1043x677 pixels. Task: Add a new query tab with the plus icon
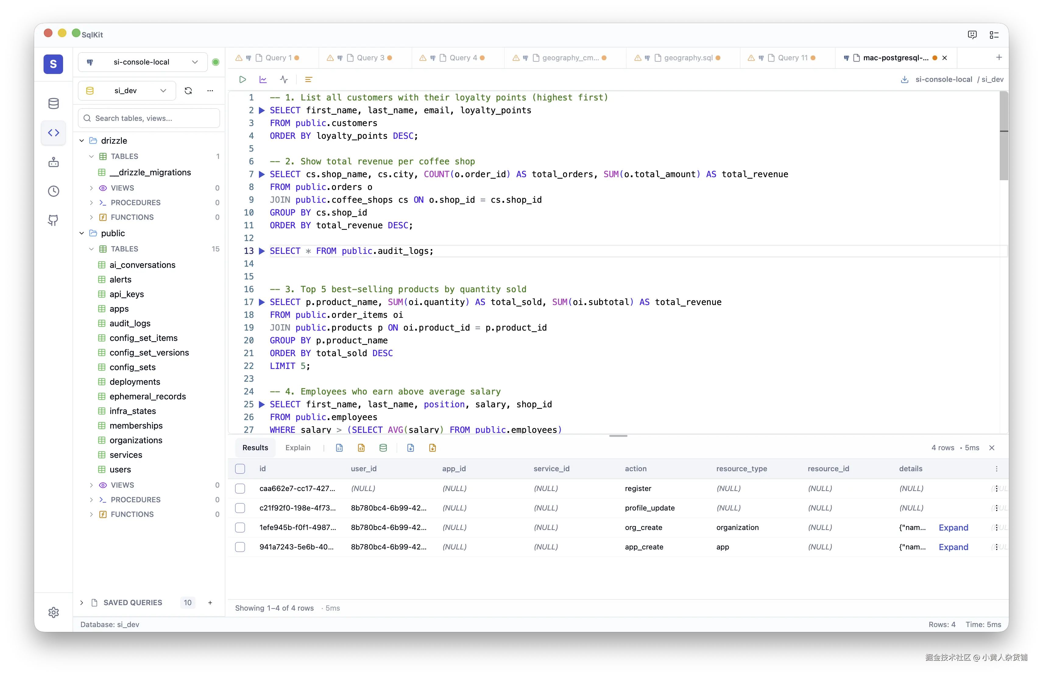pos(999,57)
